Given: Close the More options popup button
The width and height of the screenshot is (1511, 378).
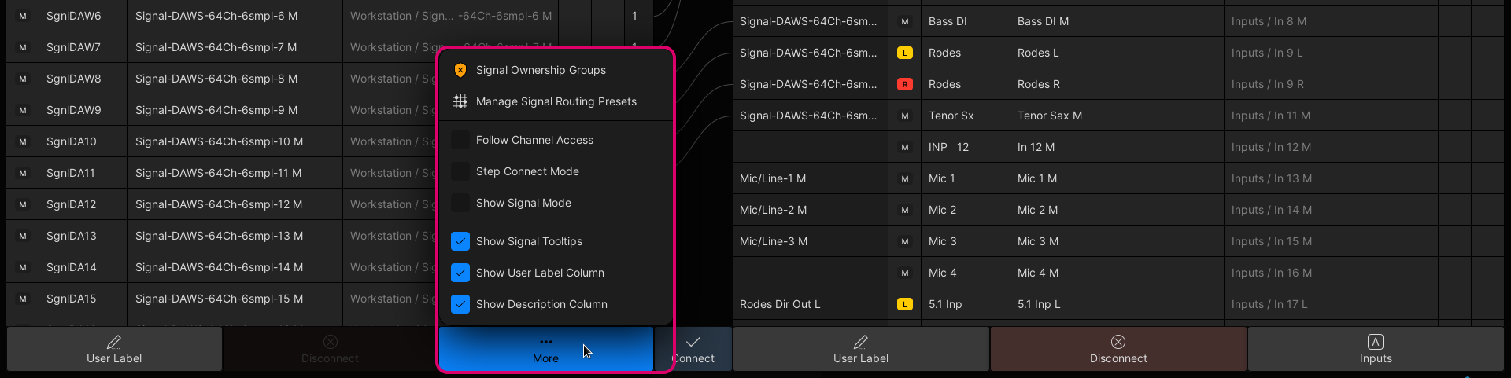Looking at the screenshot, I should 545,349.
